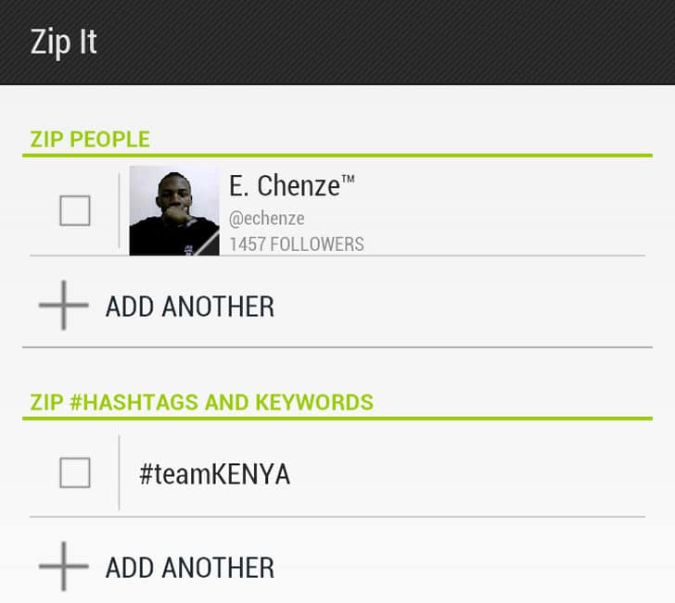Open E. Chenze profile photo
The height and width of the screenshot is (603, 675).
point(174,211)
